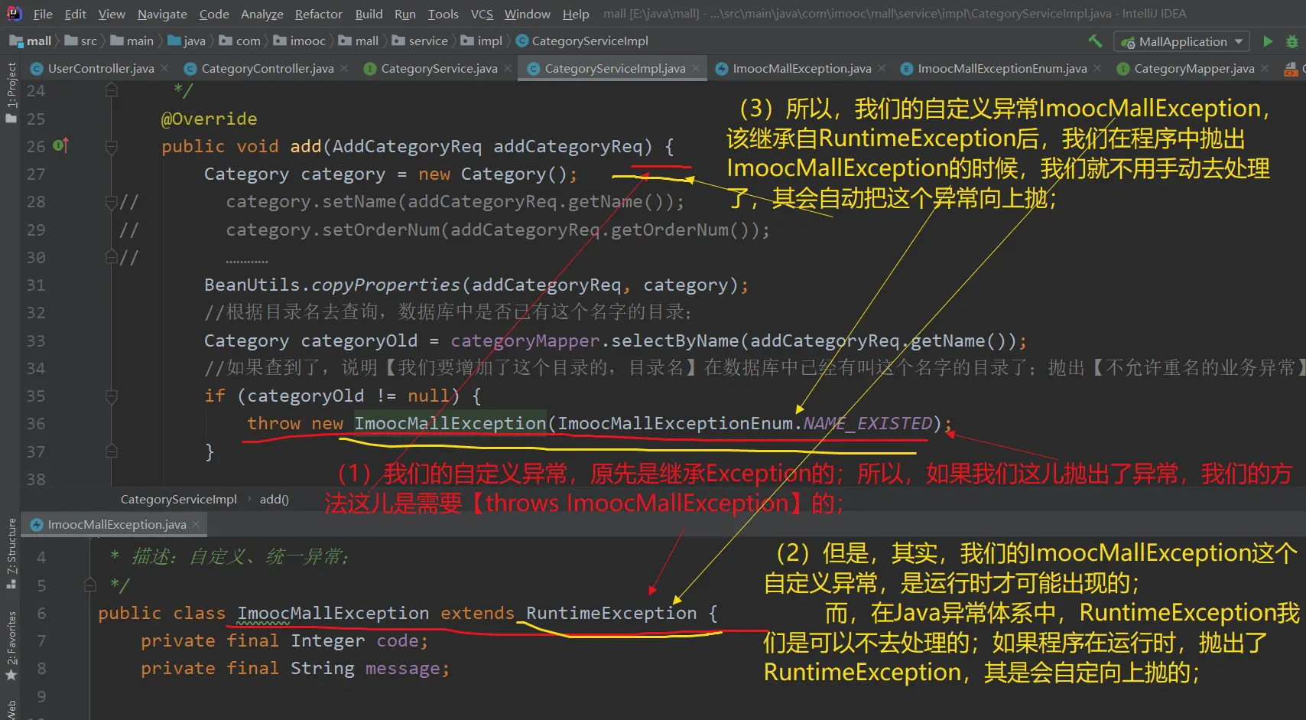Viewport: 1306px width, 720px height.
Task: Collapse the comment fold marker on line 28
Action: point(112,202)
